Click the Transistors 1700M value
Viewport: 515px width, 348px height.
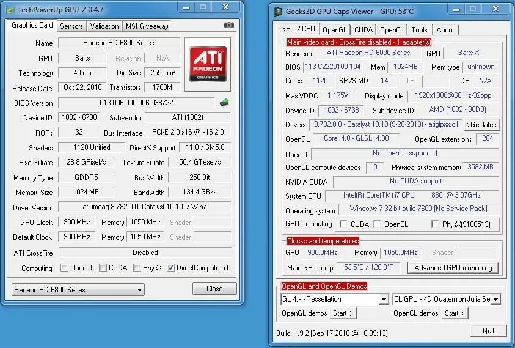[163, 87]
